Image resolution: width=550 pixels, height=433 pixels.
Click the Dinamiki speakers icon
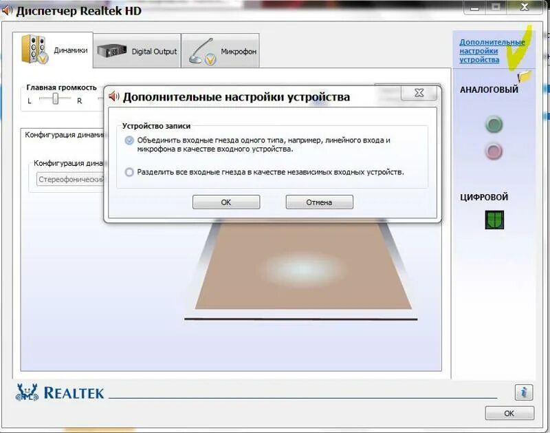tap(34, 50)
